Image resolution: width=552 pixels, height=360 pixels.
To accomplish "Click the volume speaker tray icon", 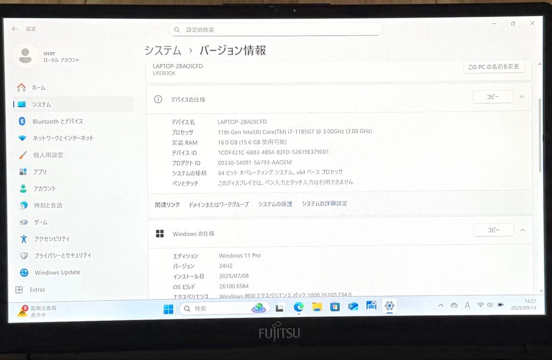I will point(490,305).
